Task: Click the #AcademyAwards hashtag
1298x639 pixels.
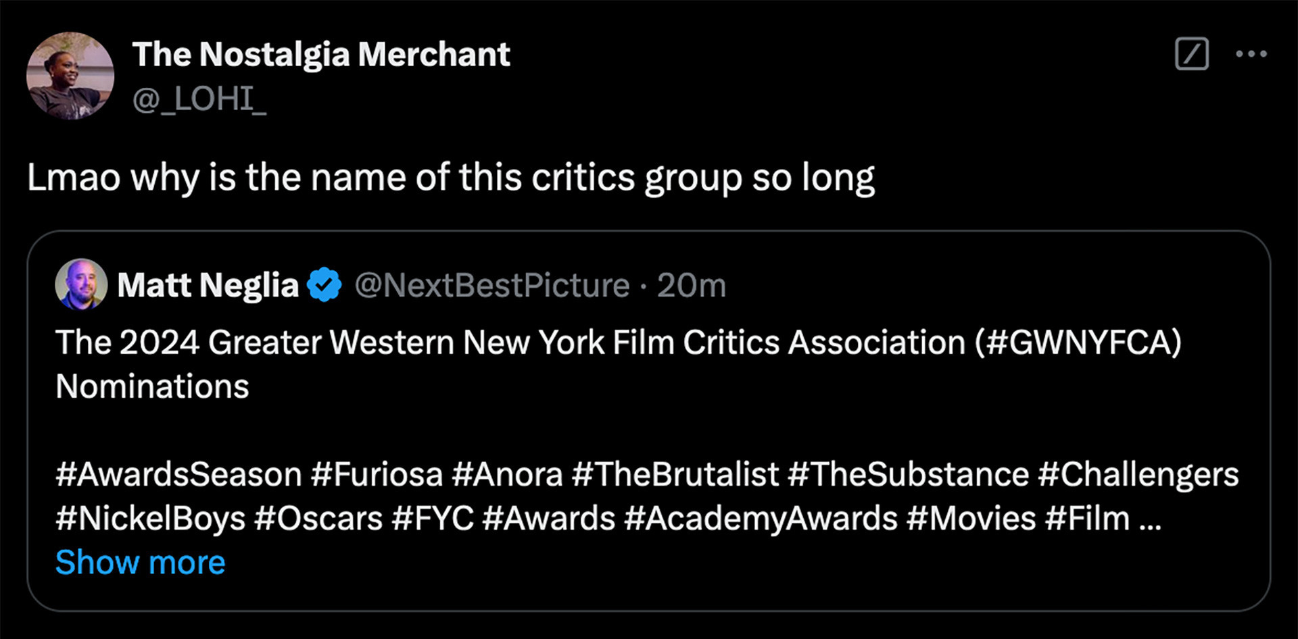Action: [x=761, y=519]
